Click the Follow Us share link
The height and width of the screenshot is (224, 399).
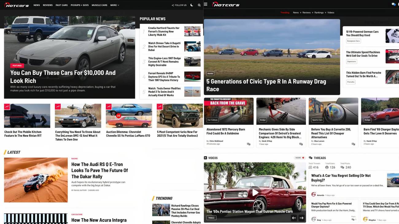coord(179,5)
